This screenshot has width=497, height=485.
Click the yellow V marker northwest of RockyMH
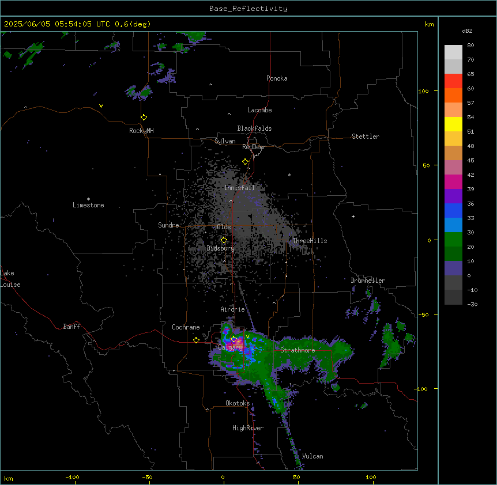pos(101,106)
